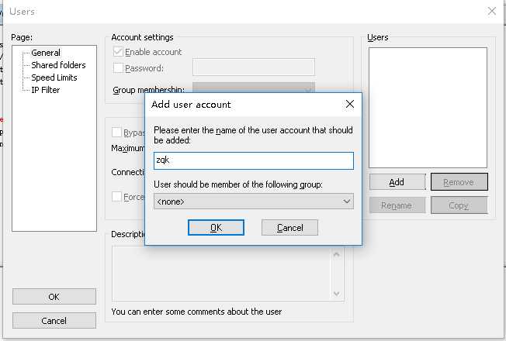Open the disabled Group membership combo box

coord(254,88)
